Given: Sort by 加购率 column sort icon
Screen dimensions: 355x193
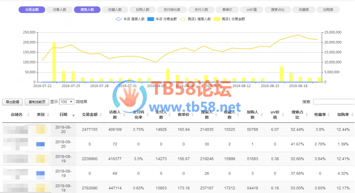Looking at the screenshot, I should tap(352, 115).
